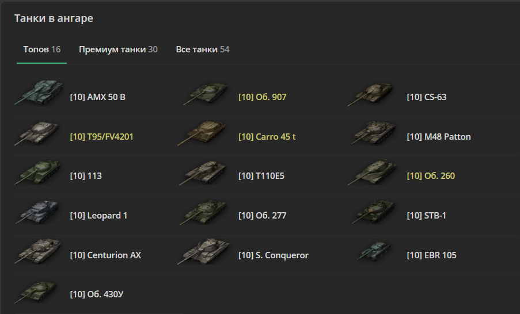
Task: Click the T110E5 tank name
Action: 261,176
